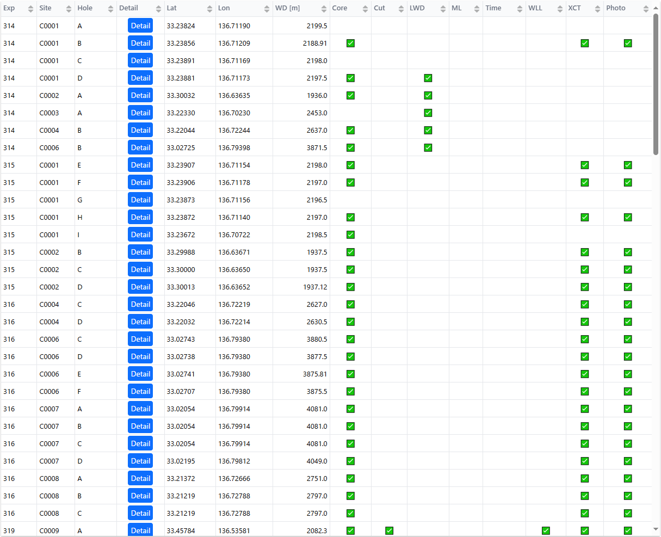Select longitude value 136.72244

(x=234, y=130)
